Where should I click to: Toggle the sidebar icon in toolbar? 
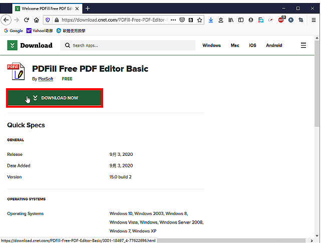pyautogui.click(x=241, y=20)
